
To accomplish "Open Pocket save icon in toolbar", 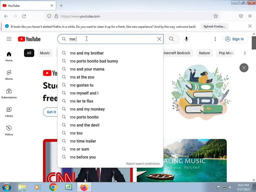I will pyautogui.click(x=241, y=16).
